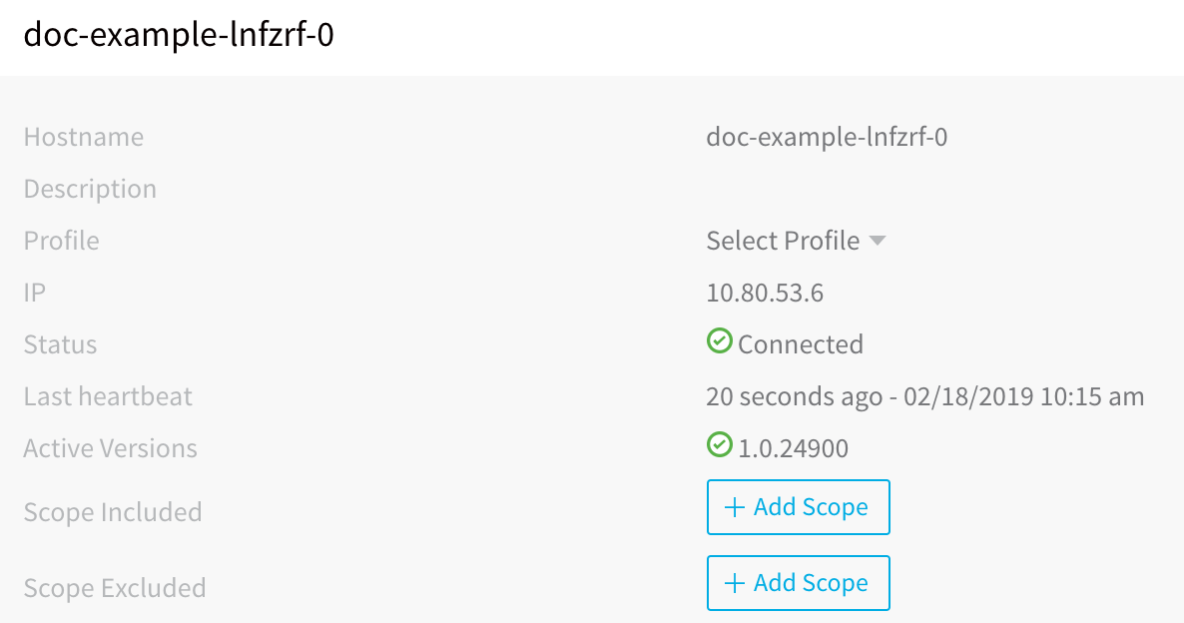Image resolution: width=1184 pixels, height=623 pixels.
Task: Click the IP address 10.80.53.6
Action: pyautogui.click(x=765, y=293)
